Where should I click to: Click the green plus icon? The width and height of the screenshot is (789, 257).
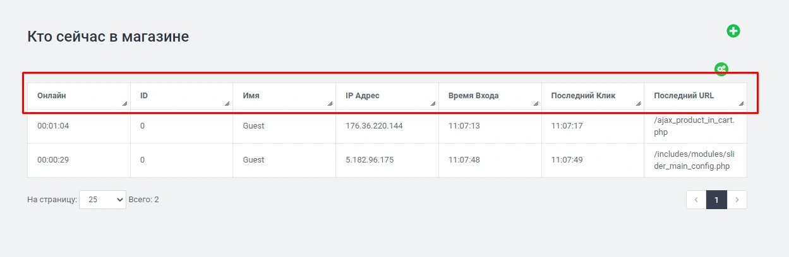[733, 31]
